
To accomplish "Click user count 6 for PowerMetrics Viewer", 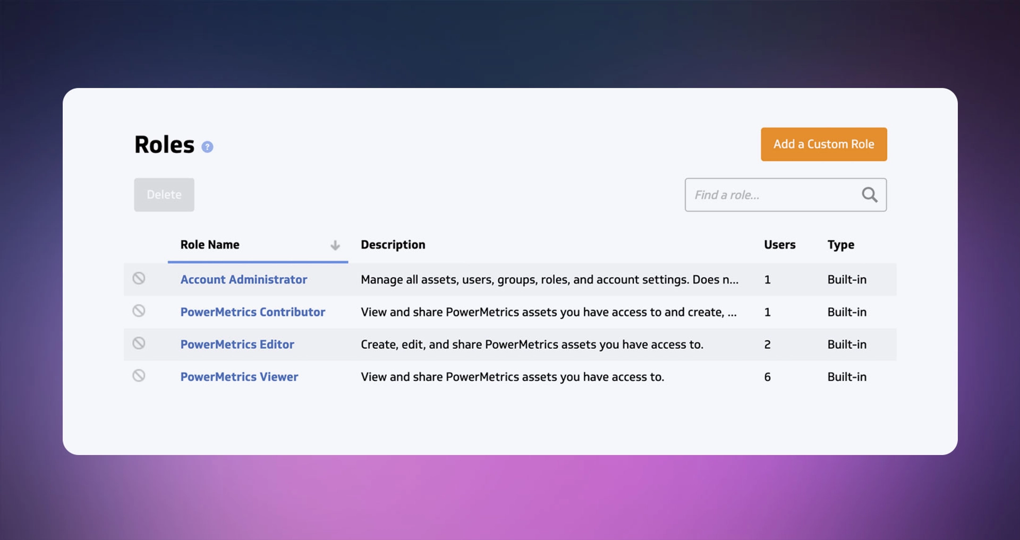I will click(x=767, y=377).
